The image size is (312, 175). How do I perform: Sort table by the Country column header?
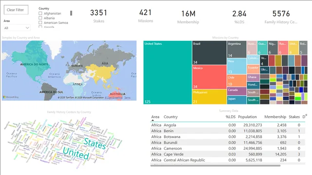coord(171,117)
